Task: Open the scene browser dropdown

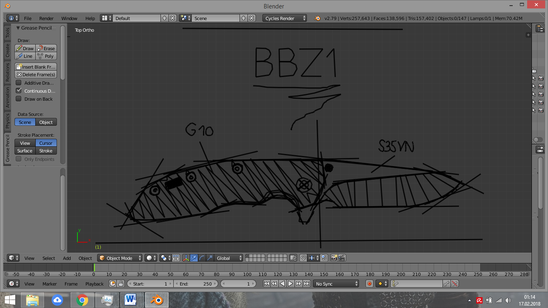Action: pos(185,18)
